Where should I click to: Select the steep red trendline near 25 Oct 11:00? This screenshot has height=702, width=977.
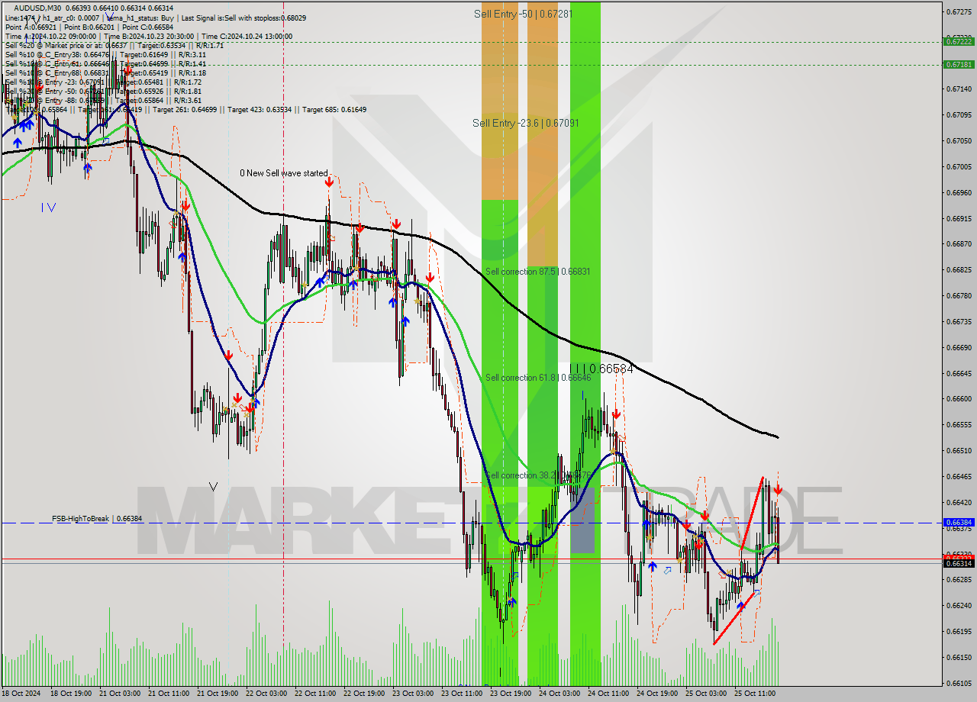[750, 515]
